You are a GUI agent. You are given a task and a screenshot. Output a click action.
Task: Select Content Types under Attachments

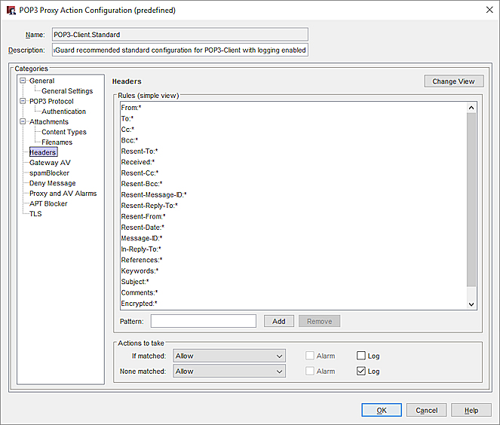pos(64,132)
